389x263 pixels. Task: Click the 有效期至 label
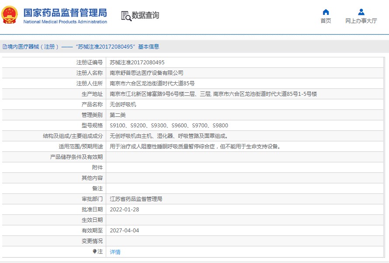[92, 231]
